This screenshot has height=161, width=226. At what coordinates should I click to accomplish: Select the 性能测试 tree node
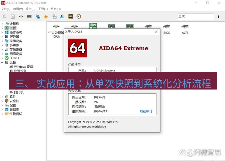click(x=16, y=114)
